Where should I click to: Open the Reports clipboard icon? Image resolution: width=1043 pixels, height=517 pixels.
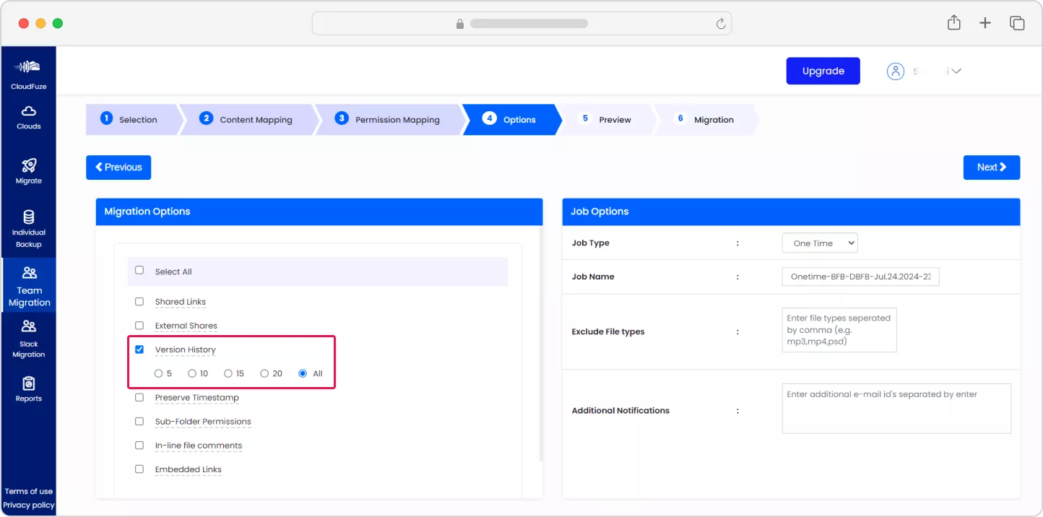coord(29,383)
